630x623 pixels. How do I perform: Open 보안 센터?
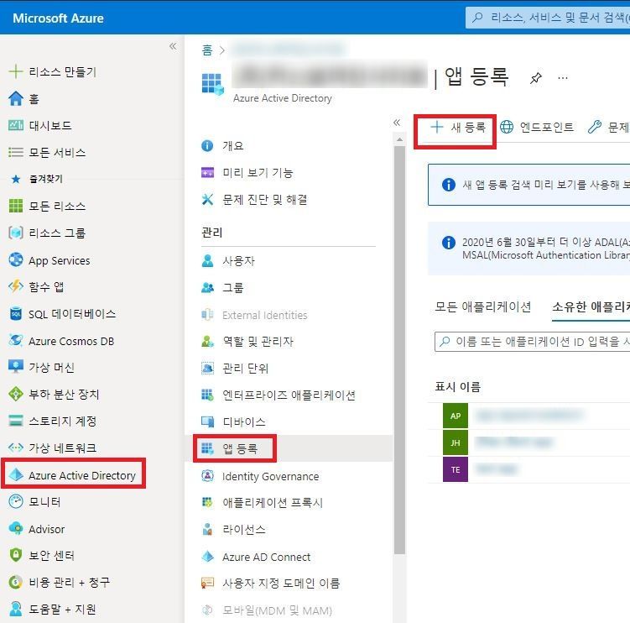[x=42, y=556]
